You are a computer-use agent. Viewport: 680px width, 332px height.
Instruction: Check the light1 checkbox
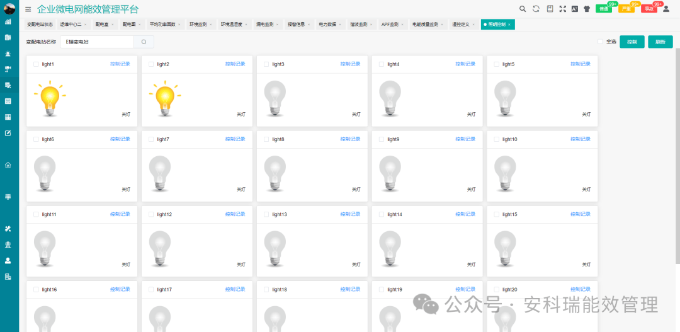[x=36, y=64]
